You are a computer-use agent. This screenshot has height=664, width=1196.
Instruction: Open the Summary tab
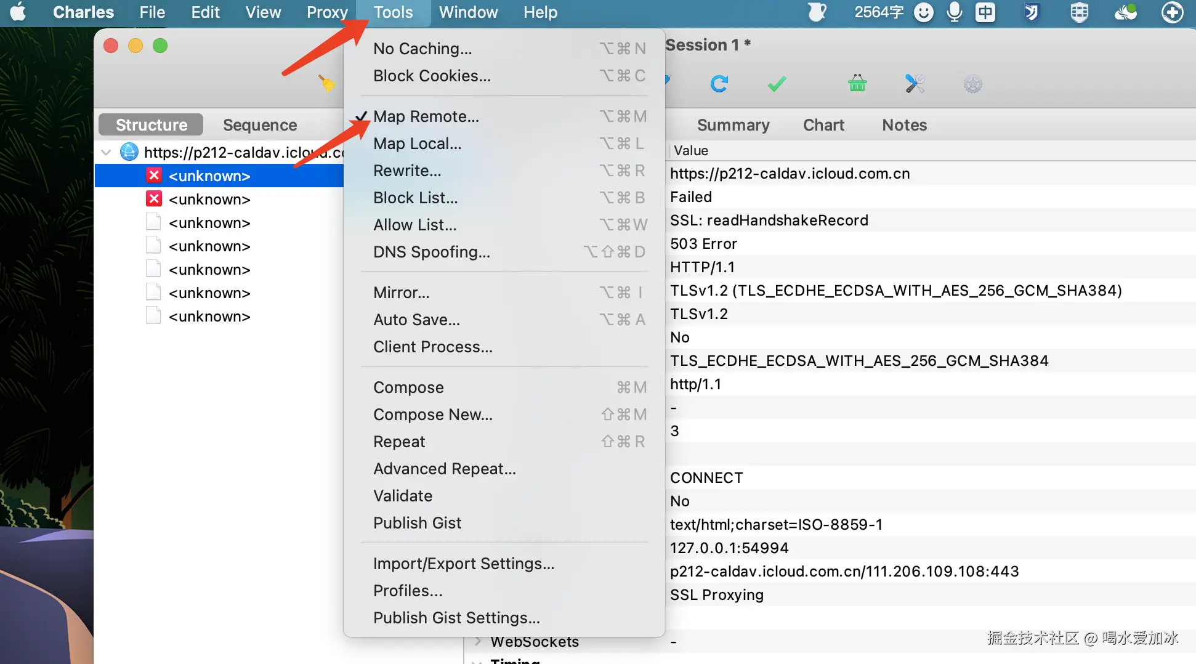733,124
